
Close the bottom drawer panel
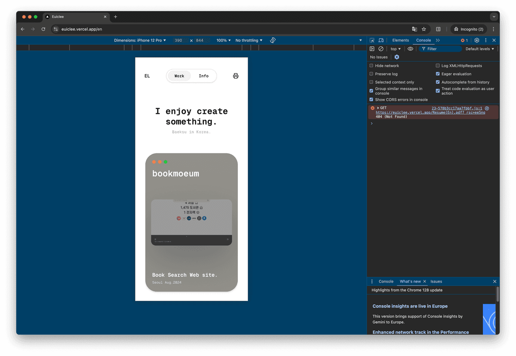click(x=494, y=282)
